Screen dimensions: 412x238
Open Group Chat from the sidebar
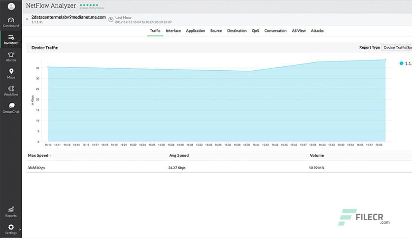[x=11, y=108]
